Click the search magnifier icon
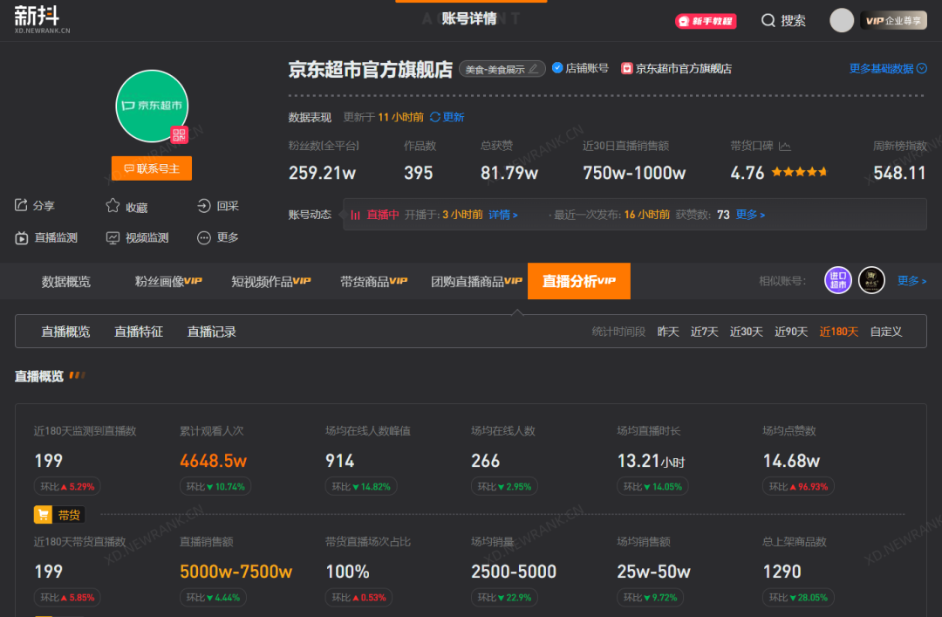 pyautogui.click(x=768, y=20)
